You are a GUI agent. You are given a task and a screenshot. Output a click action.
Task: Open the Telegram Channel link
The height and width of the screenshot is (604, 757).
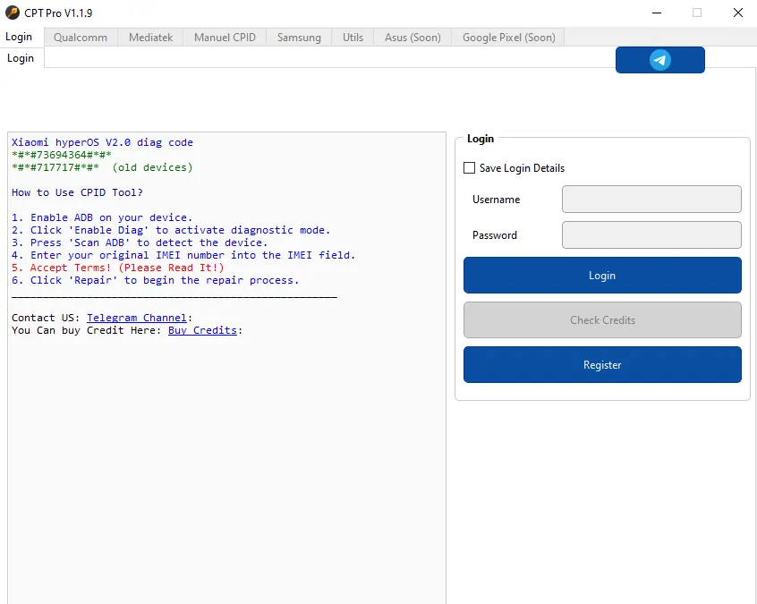(x=137, y=318)
